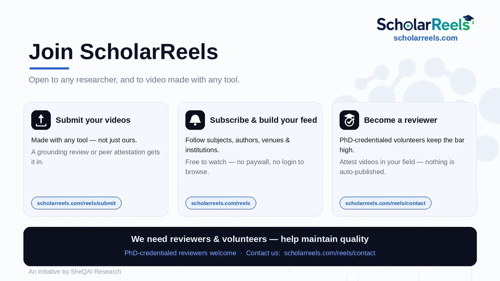This screenshot has width=500, height=281.
Task: Click An initiative by SheQAI Research footer
Action: point(75,272)
